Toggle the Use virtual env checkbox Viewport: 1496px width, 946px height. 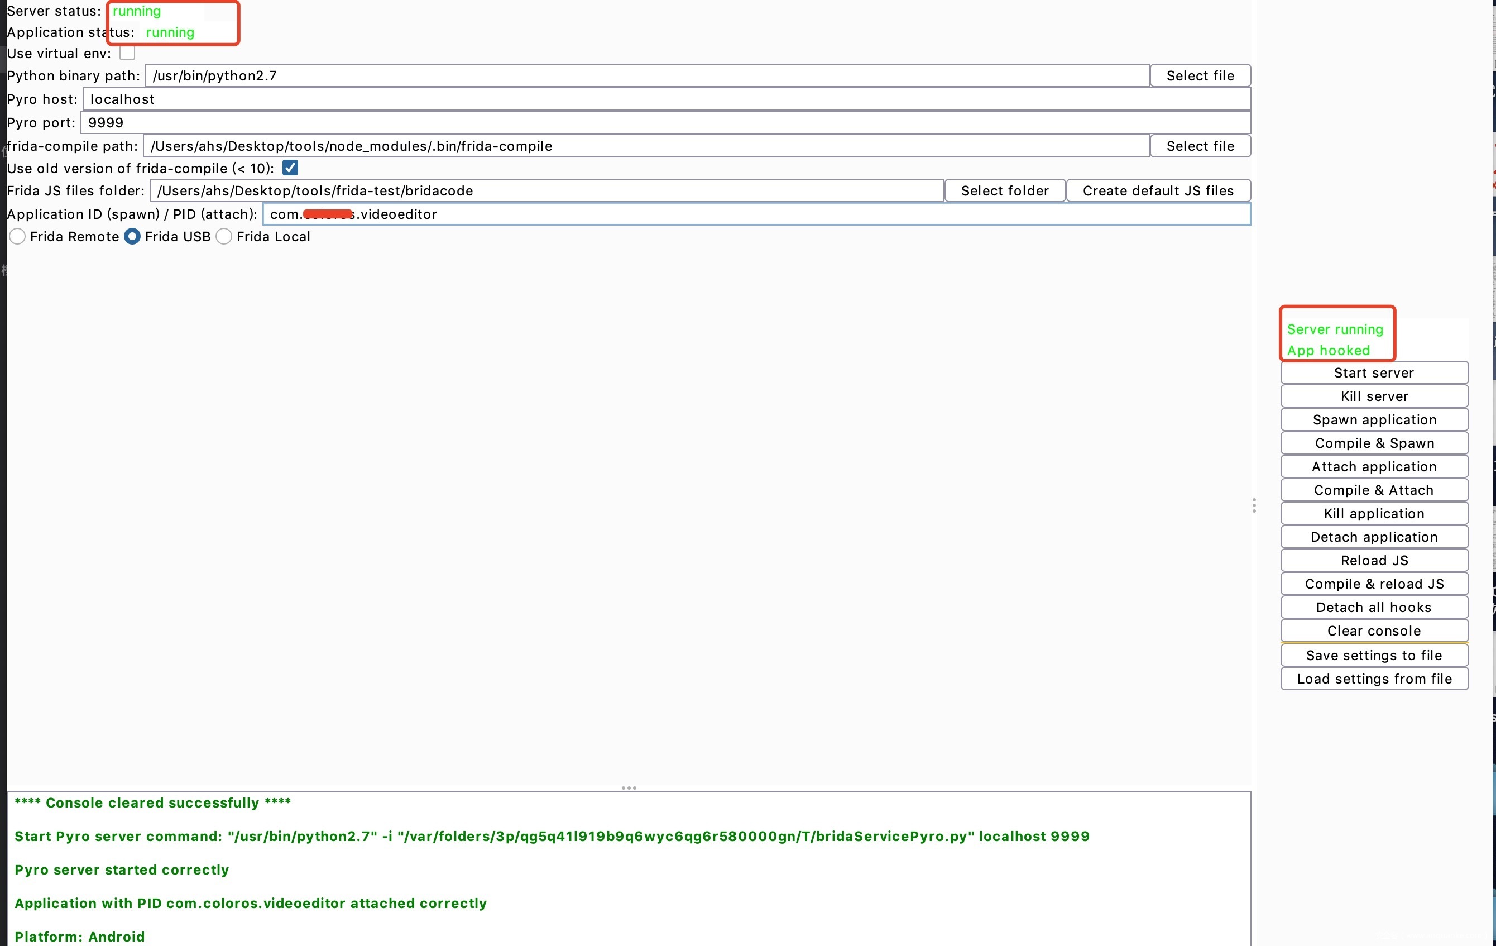tap(127, 54)
